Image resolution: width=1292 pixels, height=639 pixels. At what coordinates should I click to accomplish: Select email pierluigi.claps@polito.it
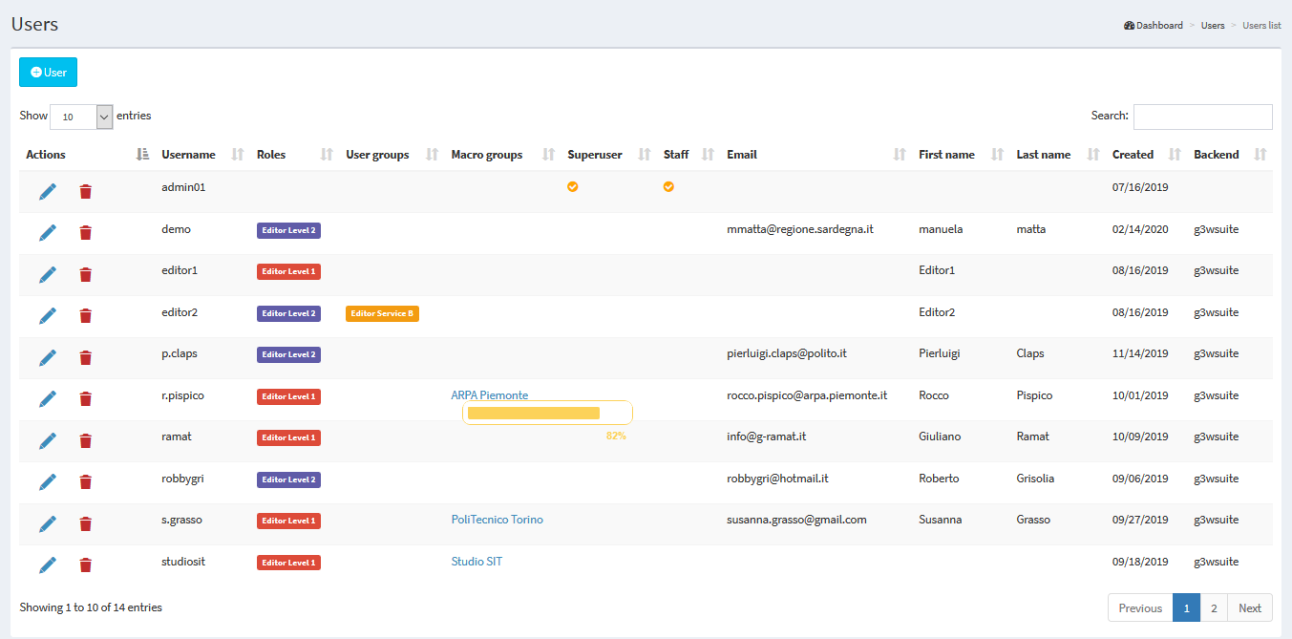coord(787,353)
